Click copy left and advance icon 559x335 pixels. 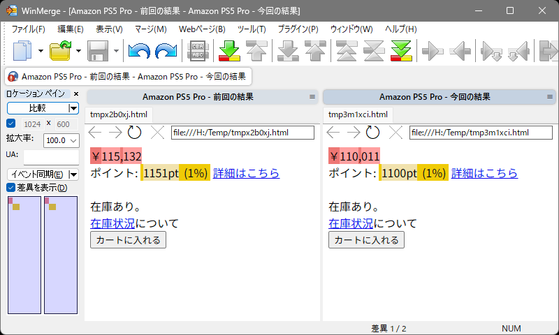pos(518,51)
